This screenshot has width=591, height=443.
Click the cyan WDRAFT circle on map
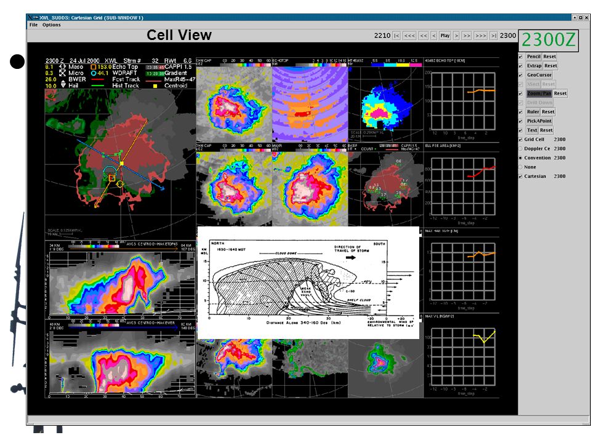pos(110,172)
